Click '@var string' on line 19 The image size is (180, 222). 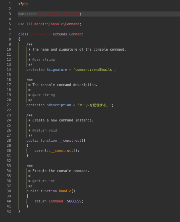[44, 95]
